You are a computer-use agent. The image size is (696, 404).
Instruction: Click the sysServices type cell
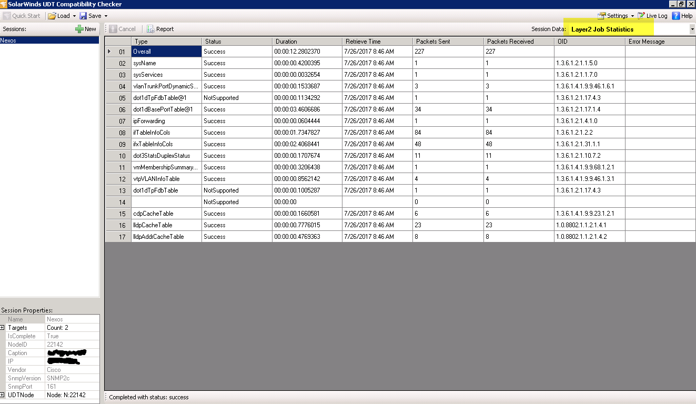tap(166, 75)
